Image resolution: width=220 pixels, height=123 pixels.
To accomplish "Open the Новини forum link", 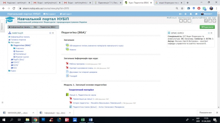I will click(73, 50).
